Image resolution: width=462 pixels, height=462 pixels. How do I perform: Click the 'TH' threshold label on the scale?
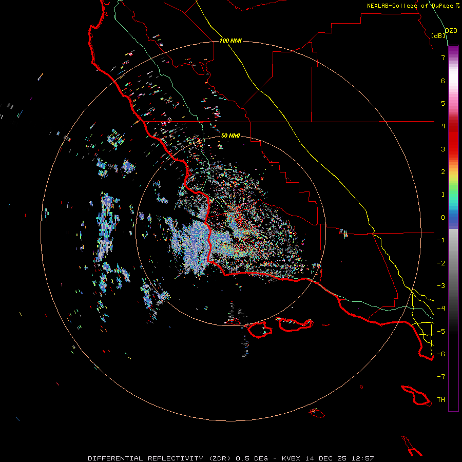441,400
